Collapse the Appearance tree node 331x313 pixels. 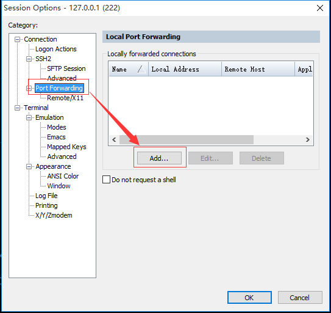[29, 167]
